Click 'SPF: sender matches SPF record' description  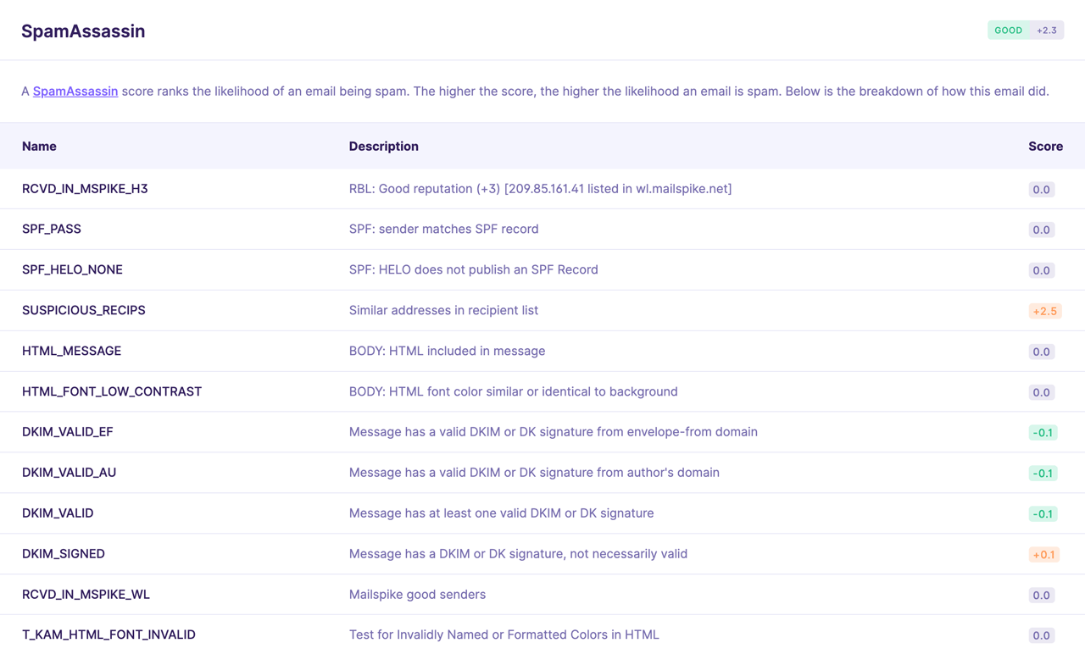pyautogui.click(x=444, y=229)
